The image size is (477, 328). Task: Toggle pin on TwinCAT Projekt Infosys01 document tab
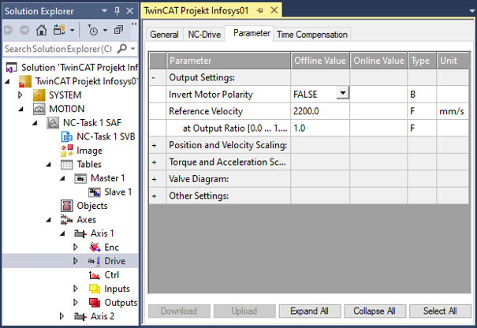tap(259, 11)
